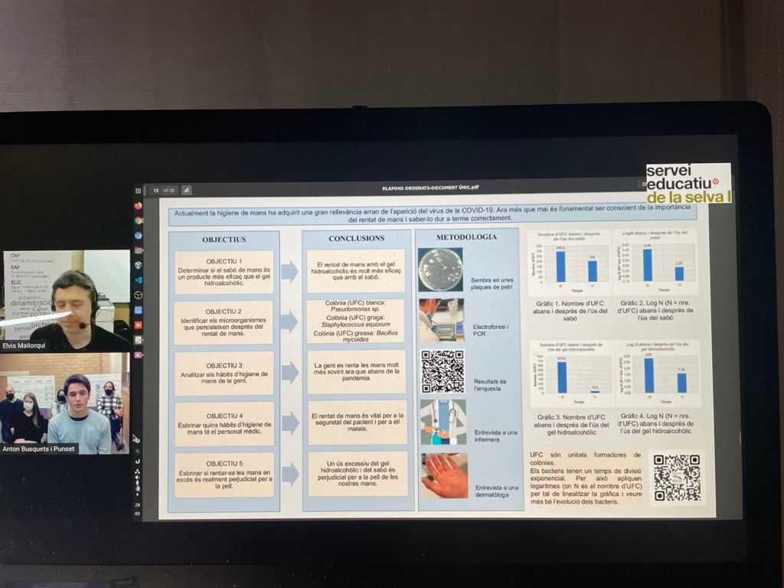Select Anton Busquets i Punset video tile
Image resolution: width=784 pixels, height=588 pixels.
coord(66,403)
